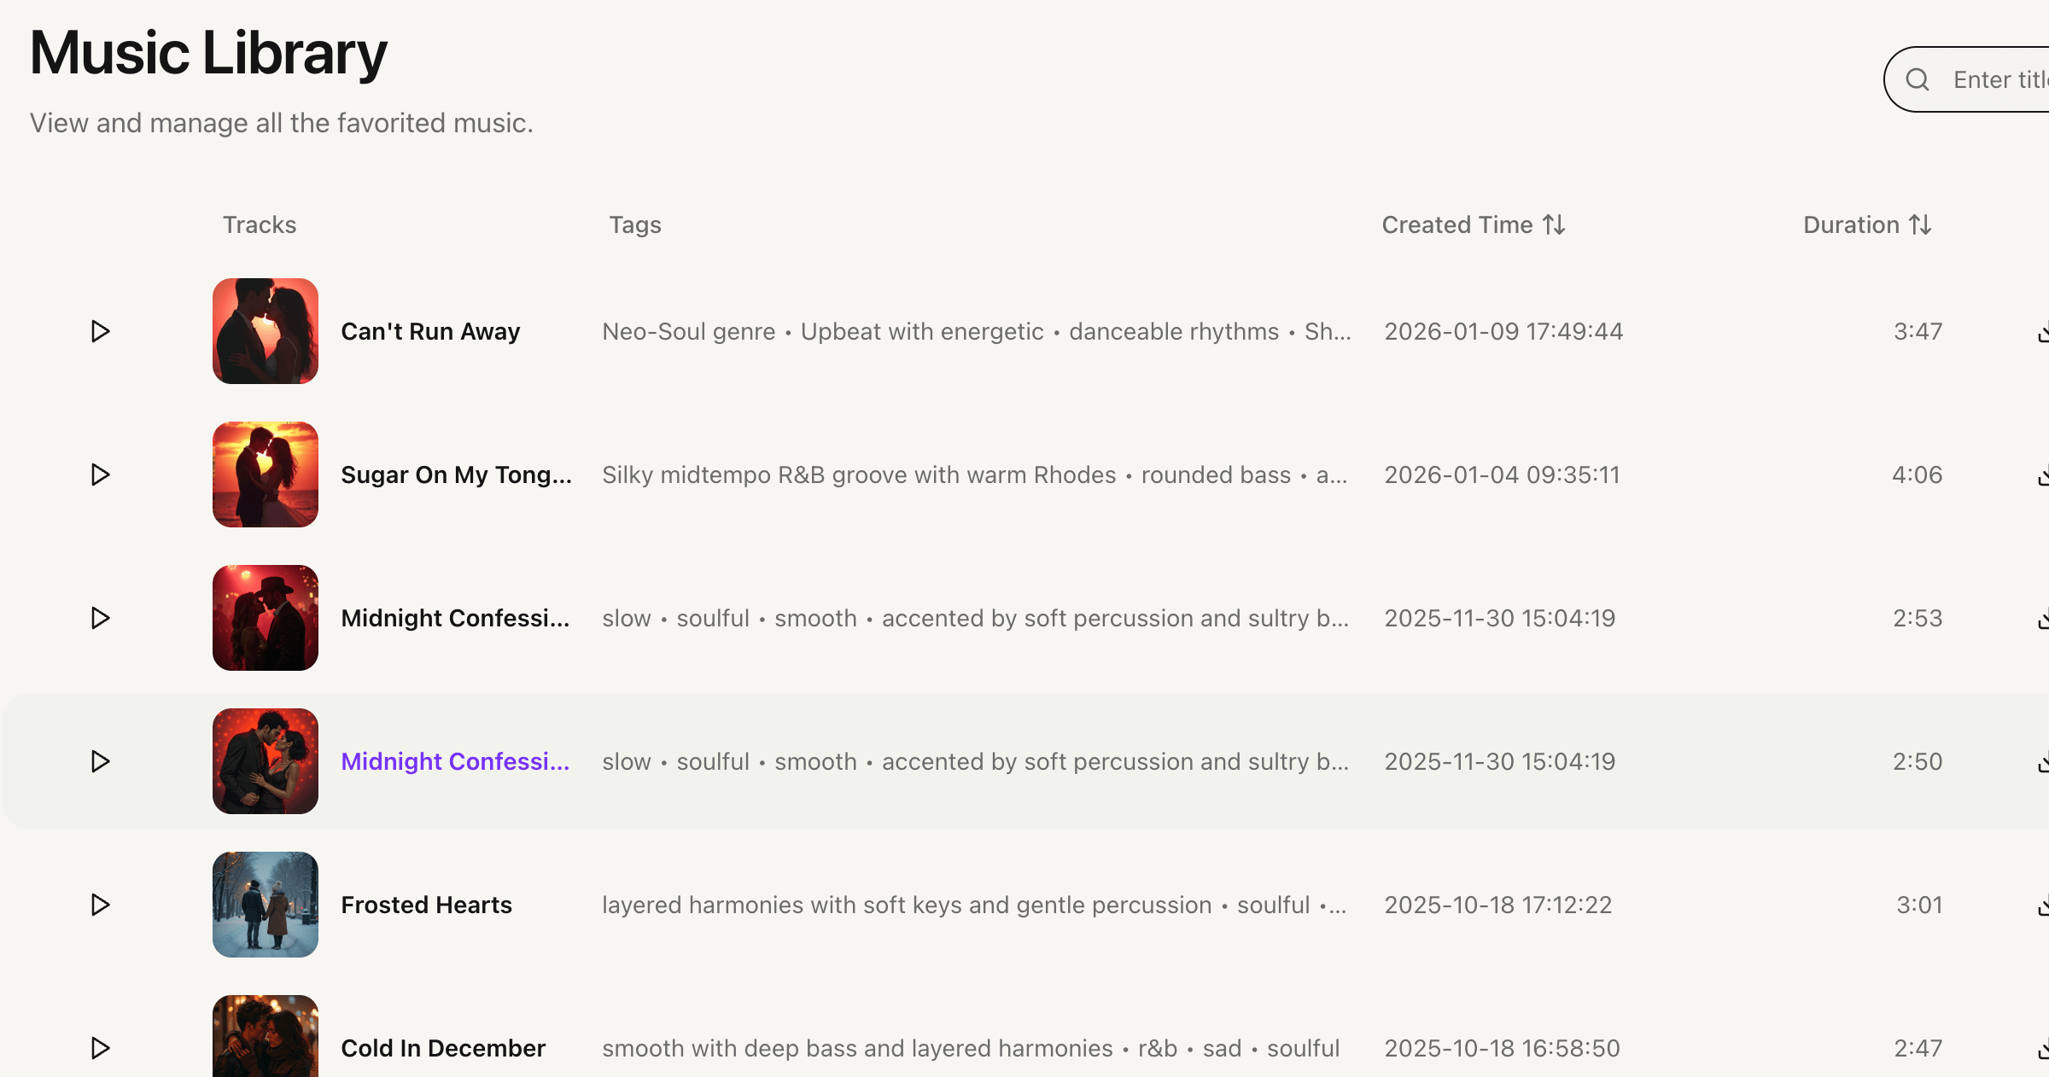Click the title search input field
The height and width of the screenshot is (1077, 2049).
[1998, 79]
